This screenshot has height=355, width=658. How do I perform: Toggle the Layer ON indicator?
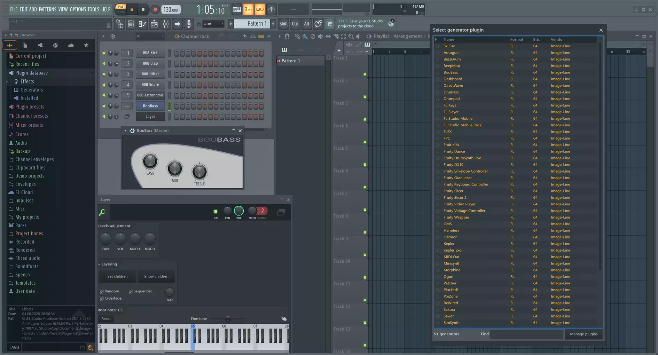pyautogui.click(x=216, y=211)
